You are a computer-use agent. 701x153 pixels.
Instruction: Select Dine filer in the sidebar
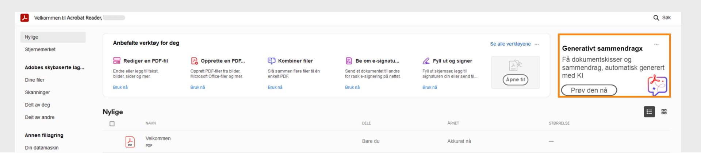point(35,80)
